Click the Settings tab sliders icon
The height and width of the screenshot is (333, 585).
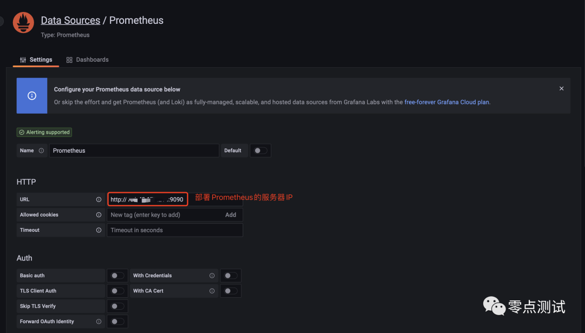click(x=23, y=60)
